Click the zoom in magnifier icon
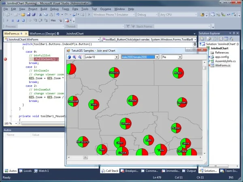 [x=75, y=57]
